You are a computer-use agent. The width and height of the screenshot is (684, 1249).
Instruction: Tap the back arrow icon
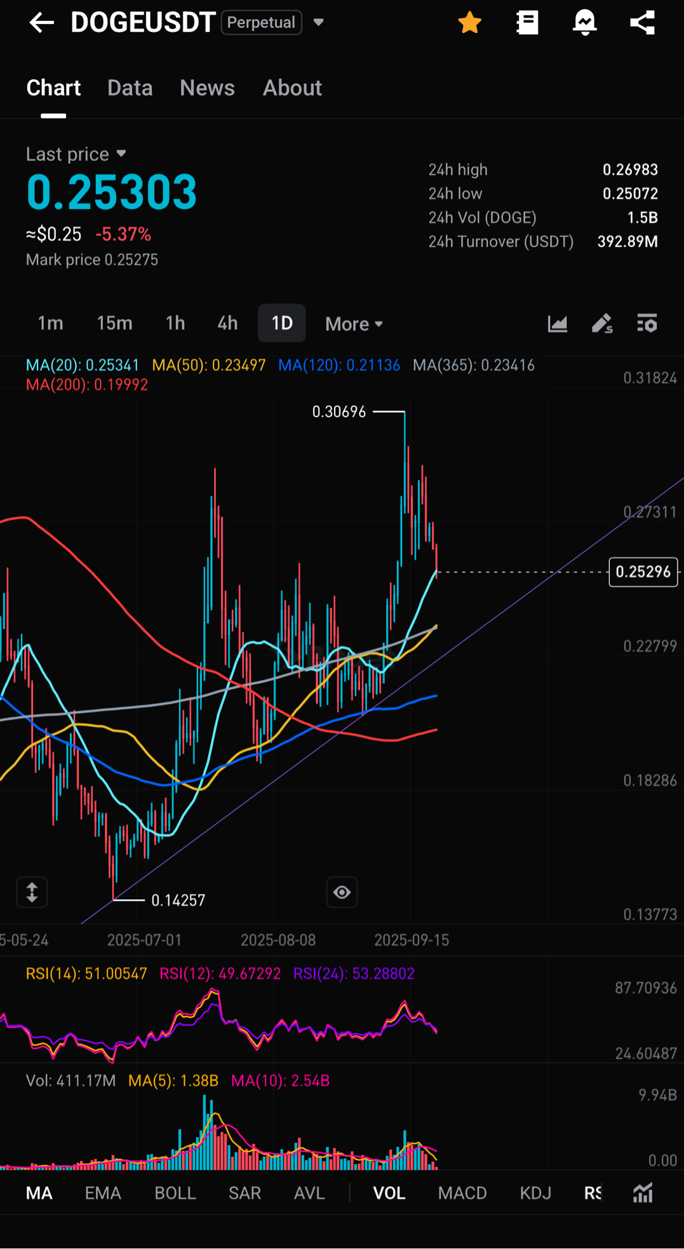(x=41, y=23)
